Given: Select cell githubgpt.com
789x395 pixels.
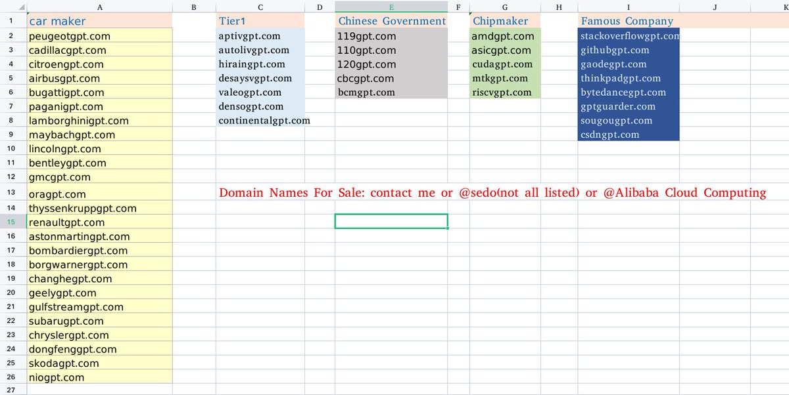Looking at the screenshot, I should pos(629,50).
